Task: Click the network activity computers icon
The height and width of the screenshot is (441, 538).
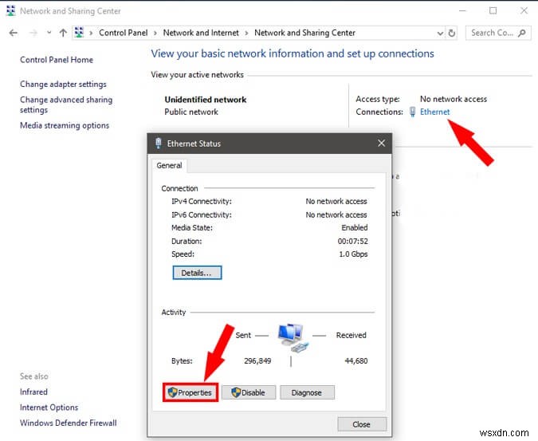Action: click(293, 337)
